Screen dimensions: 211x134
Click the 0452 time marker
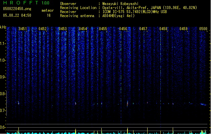point(43,29)
